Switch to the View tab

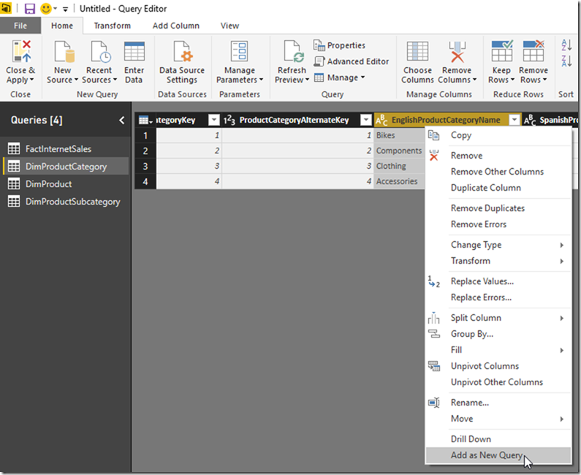coord(229,26)
